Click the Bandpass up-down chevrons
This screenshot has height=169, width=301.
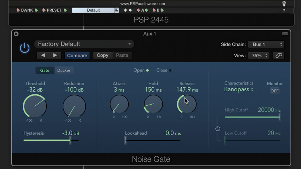[x=252, y=89]
